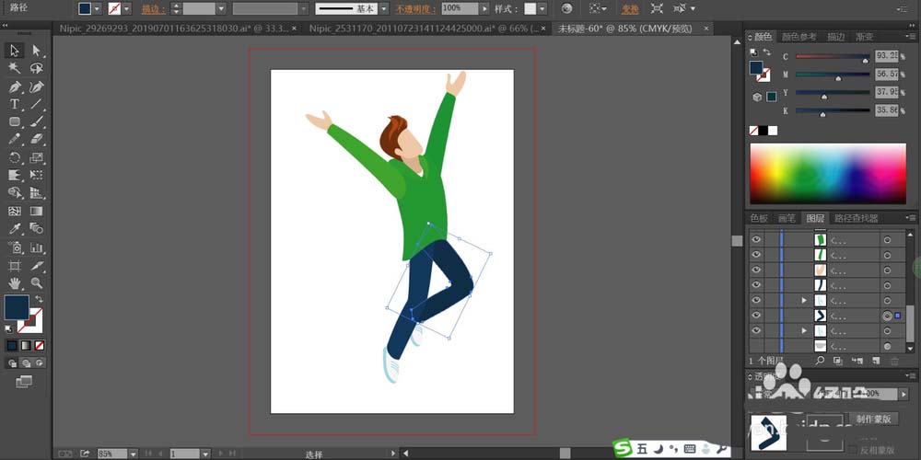Open the 变换 link in control bar
The image size is (921, 460).
click(x=630, y=9)
